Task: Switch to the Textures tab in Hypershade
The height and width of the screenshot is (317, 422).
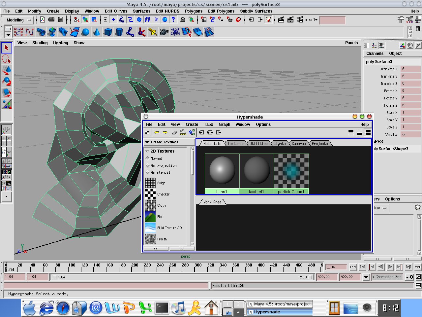Action: click(x=235, y=144)
